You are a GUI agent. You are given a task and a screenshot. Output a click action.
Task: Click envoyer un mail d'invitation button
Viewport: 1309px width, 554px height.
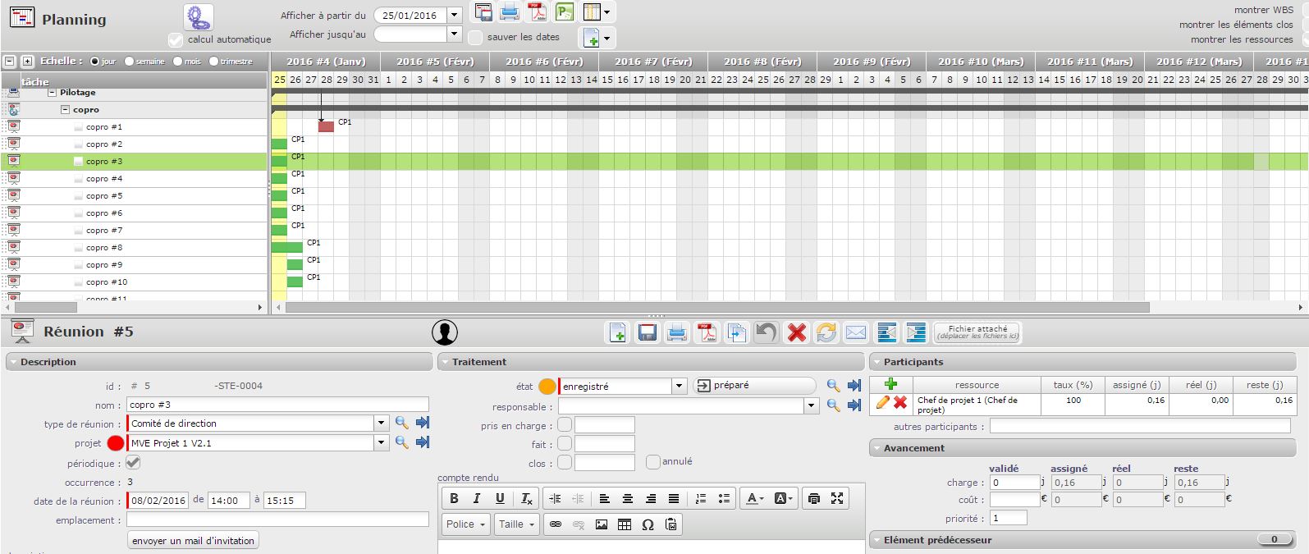coord(194,541)
